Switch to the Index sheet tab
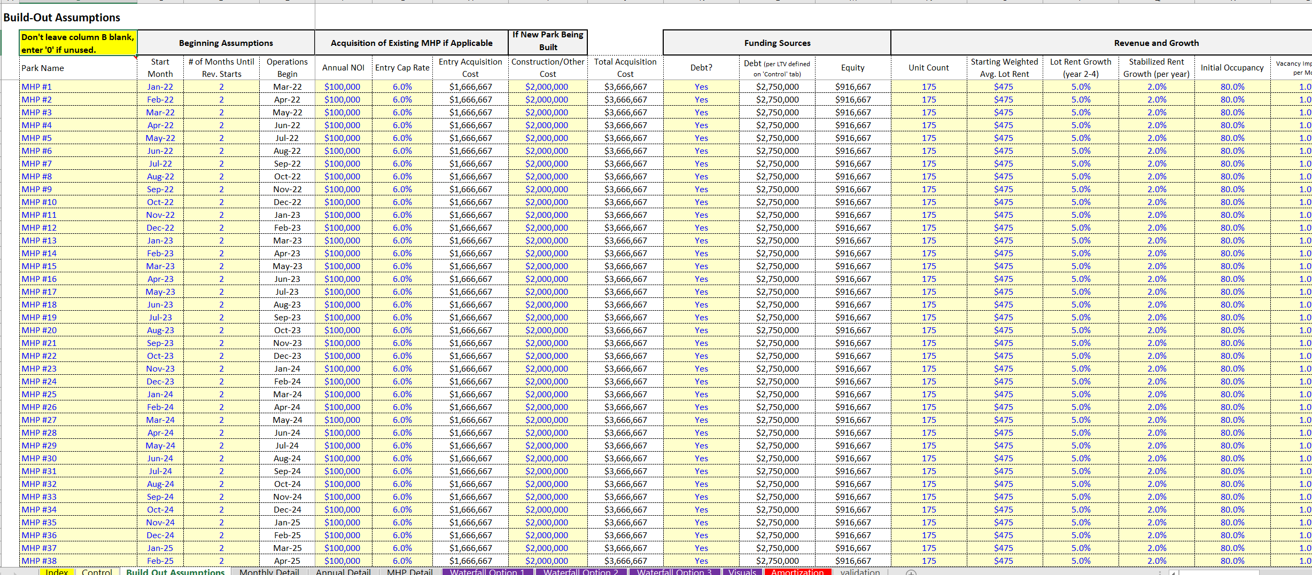The image size is (1312, 575). [57, 572]
